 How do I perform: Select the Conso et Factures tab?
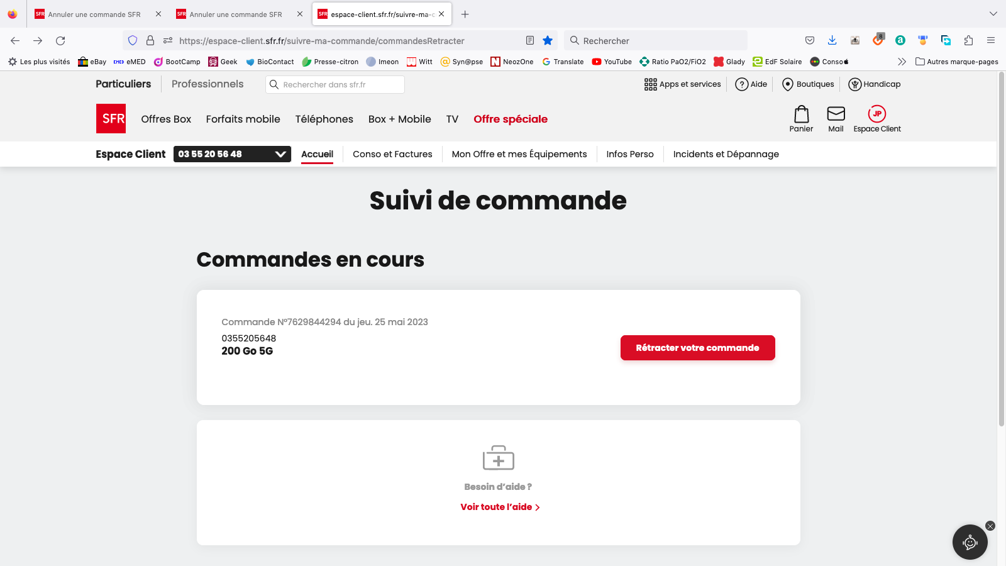point(392,154)
